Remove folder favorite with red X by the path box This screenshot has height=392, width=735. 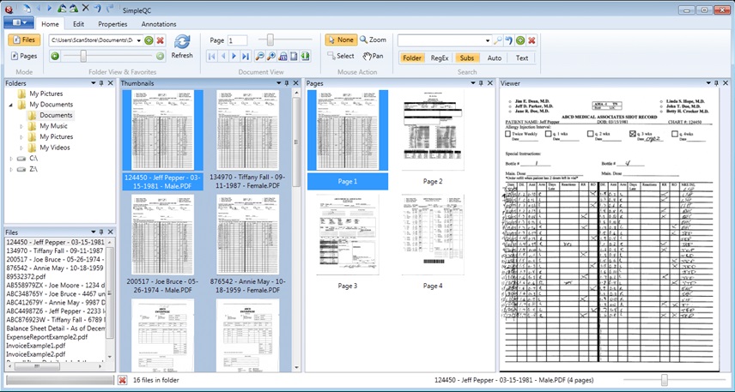[x=160, y=41]
